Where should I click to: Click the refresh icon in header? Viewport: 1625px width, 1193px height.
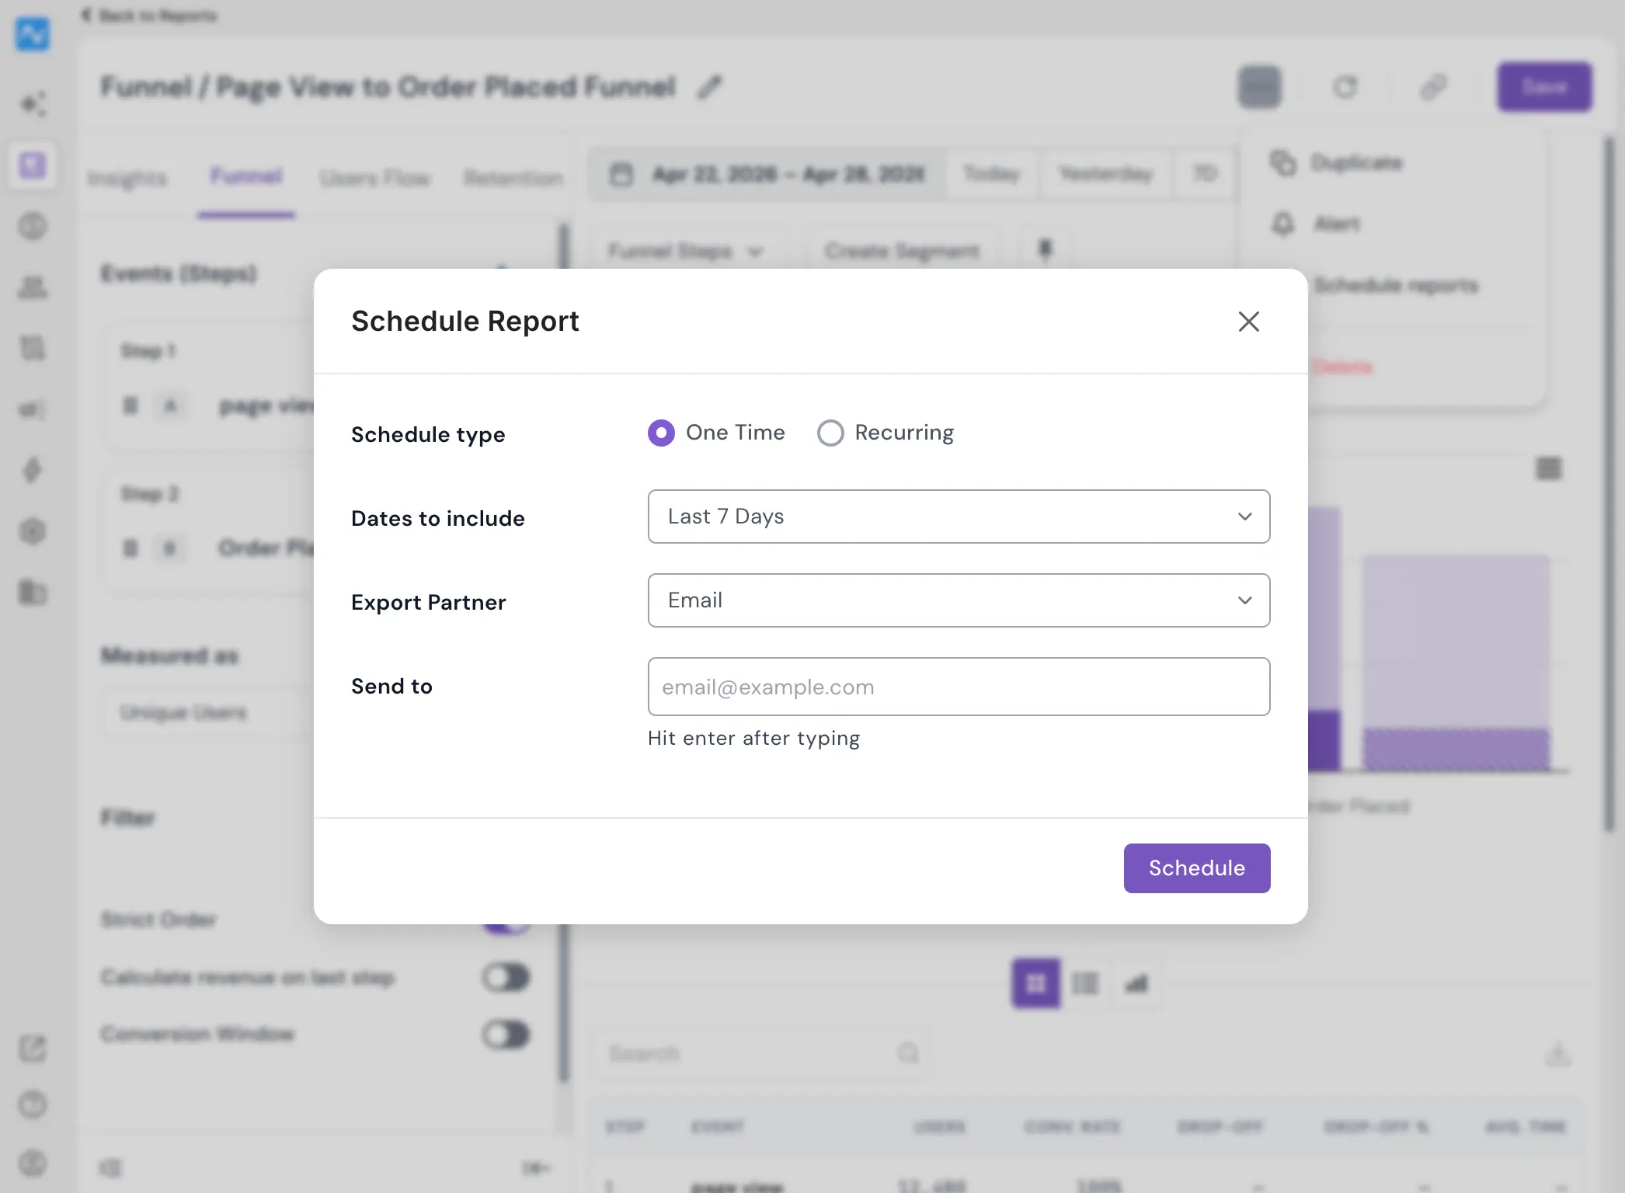pos(1345,87)
